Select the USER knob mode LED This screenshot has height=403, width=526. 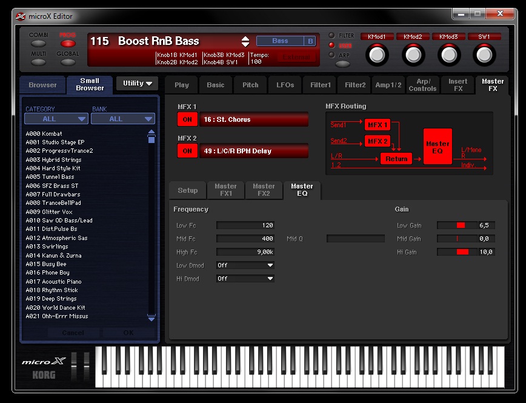(x=331, y=45)
